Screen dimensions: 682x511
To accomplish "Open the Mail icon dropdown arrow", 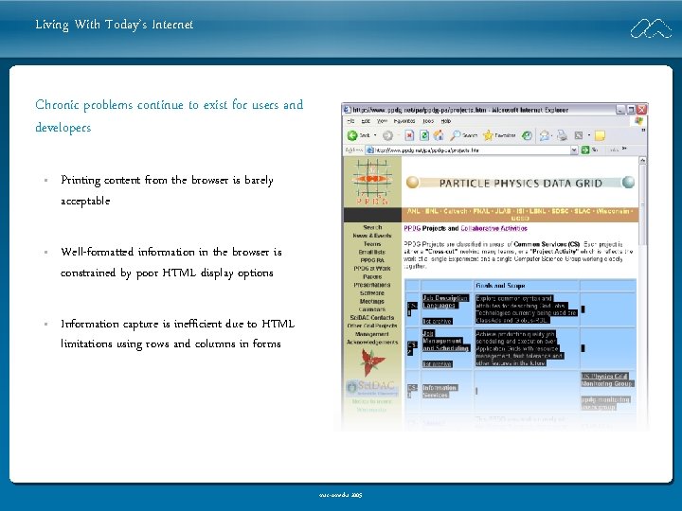I will click(x=552, y=135).
